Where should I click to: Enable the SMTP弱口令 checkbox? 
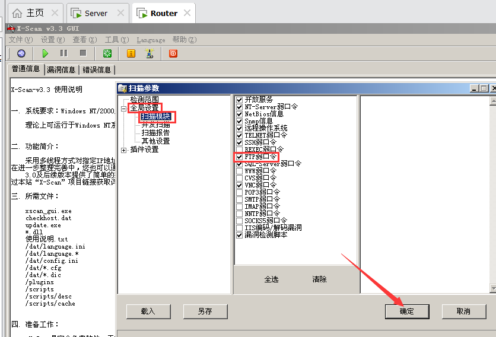click(x=240, y=199)
